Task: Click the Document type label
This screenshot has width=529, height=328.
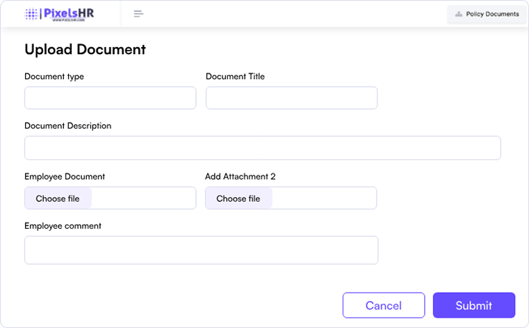Action: 54,76
